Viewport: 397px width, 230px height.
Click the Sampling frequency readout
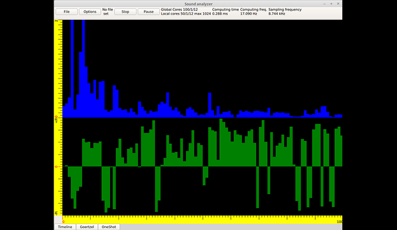pos(285,12)
